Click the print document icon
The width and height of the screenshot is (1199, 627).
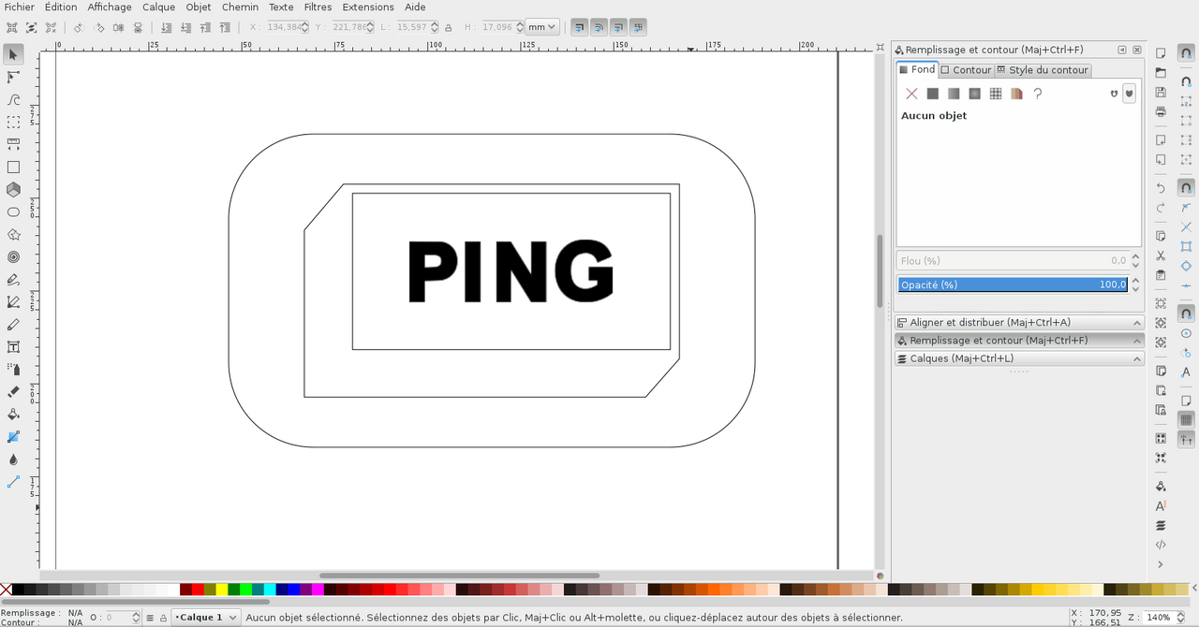1161,111
